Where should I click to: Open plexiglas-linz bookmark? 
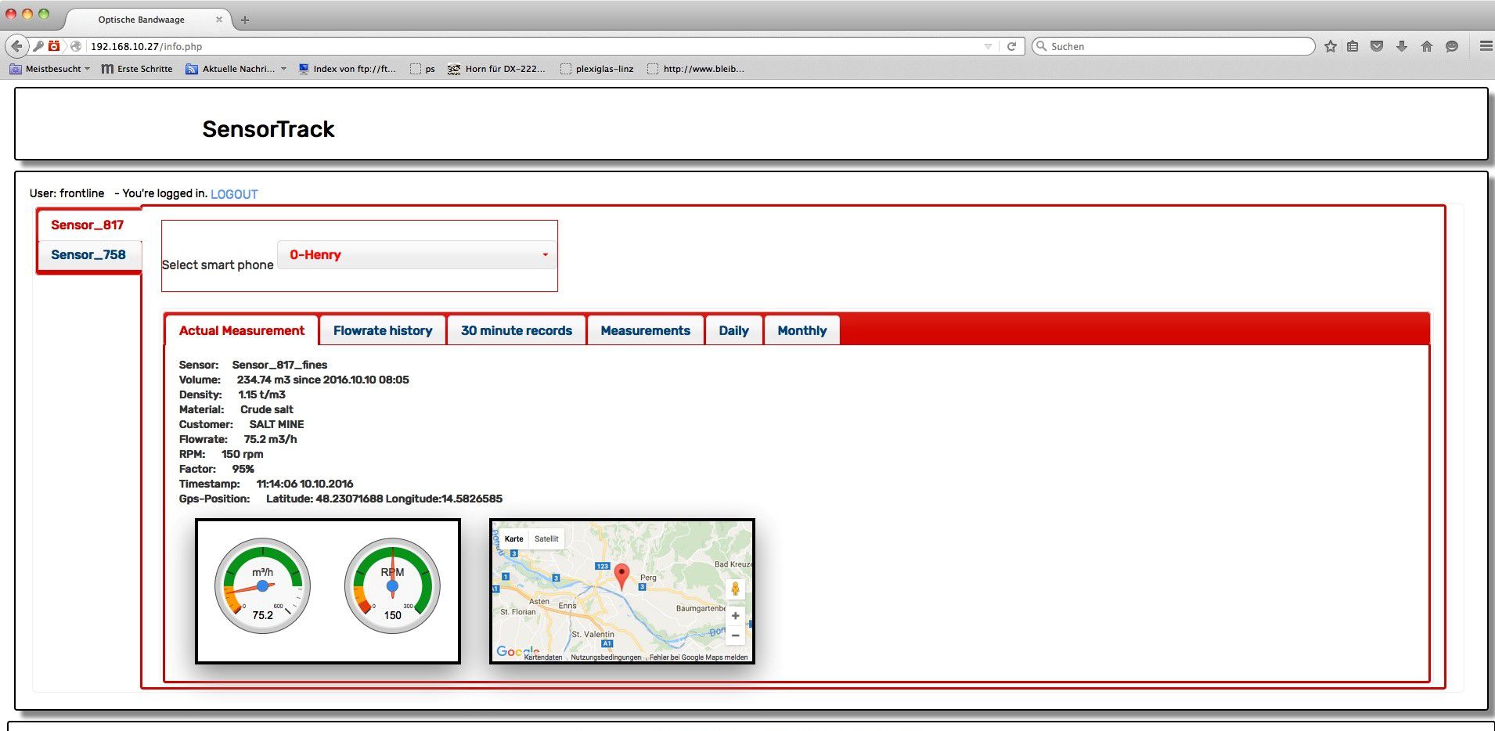click(597, 69)
